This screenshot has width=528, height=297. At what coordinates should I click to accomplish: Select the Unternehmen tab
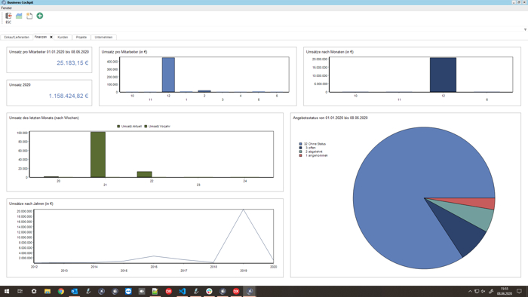pyautogui.click(x=103, y=37)
